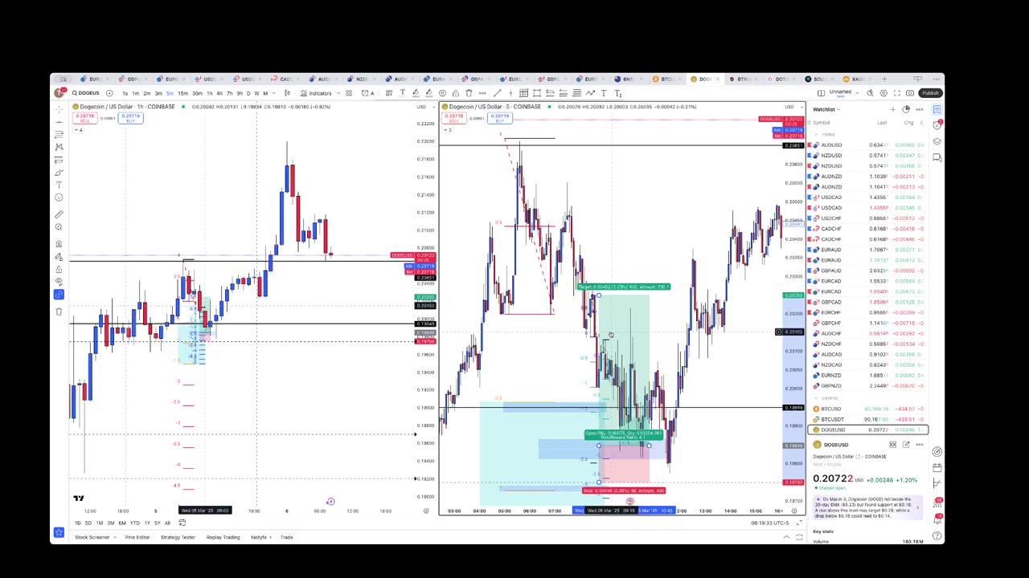Select the table grid drawing tool

(x=524, y=93)
